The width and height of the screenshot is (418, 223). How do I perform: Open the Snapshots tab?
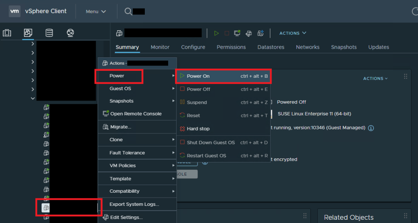(344, 47)
